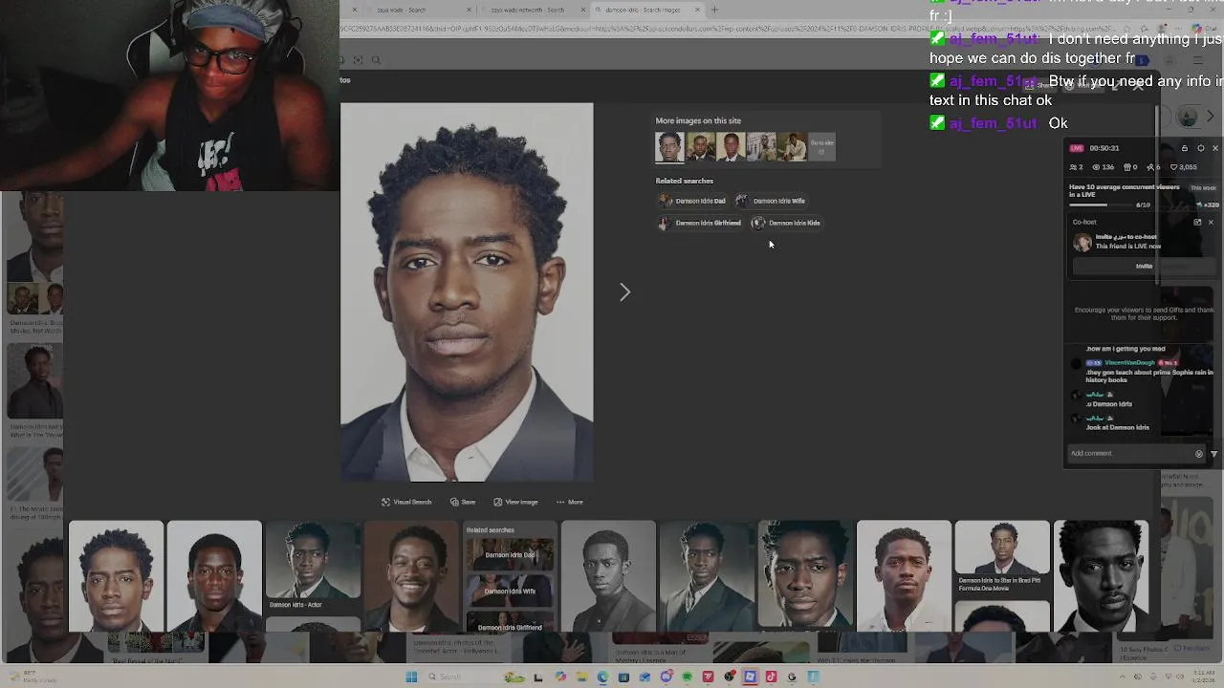The height and width of the screenshot is (688, 1224).
Task: Open related search 'Damson Idris Girlfriend' chip
Action: click(700, 223)
